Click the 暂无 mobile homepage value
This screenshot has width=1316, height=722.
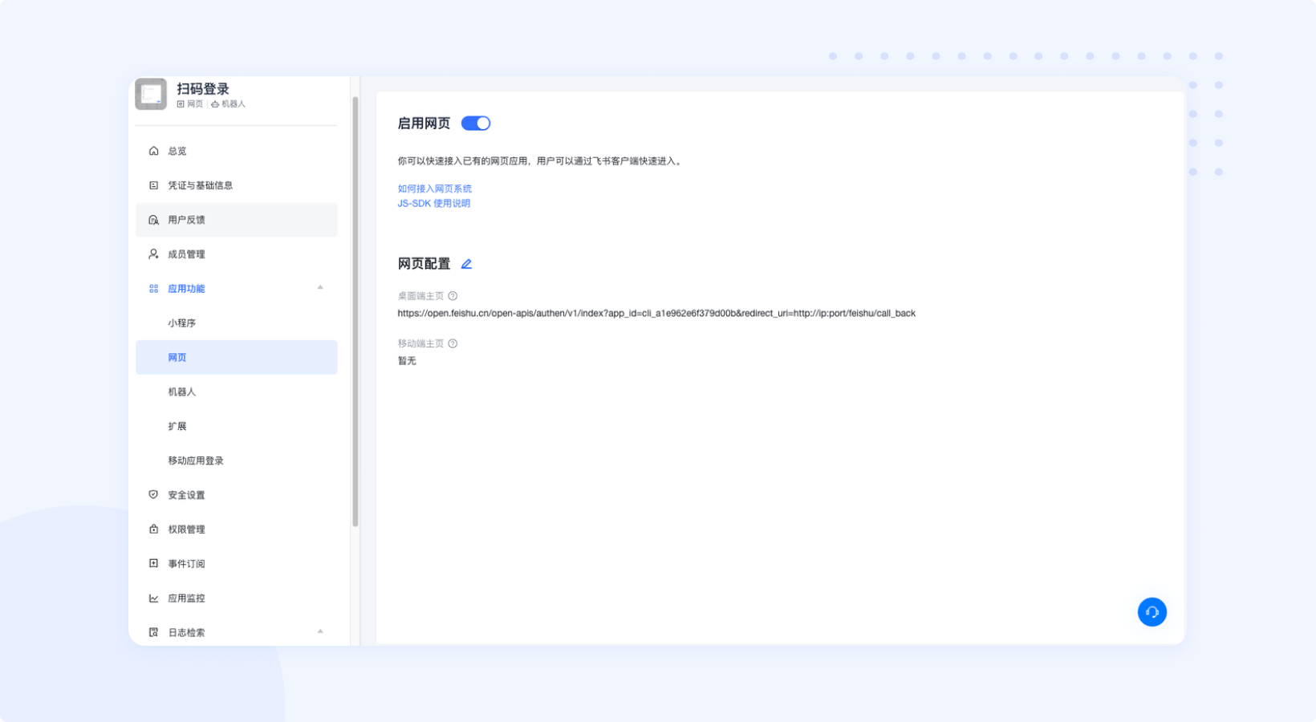407,361
